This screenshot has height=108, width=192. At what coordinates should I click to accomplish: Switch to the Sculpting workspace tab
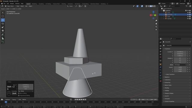pyautogui.click(x=41, y=4)
